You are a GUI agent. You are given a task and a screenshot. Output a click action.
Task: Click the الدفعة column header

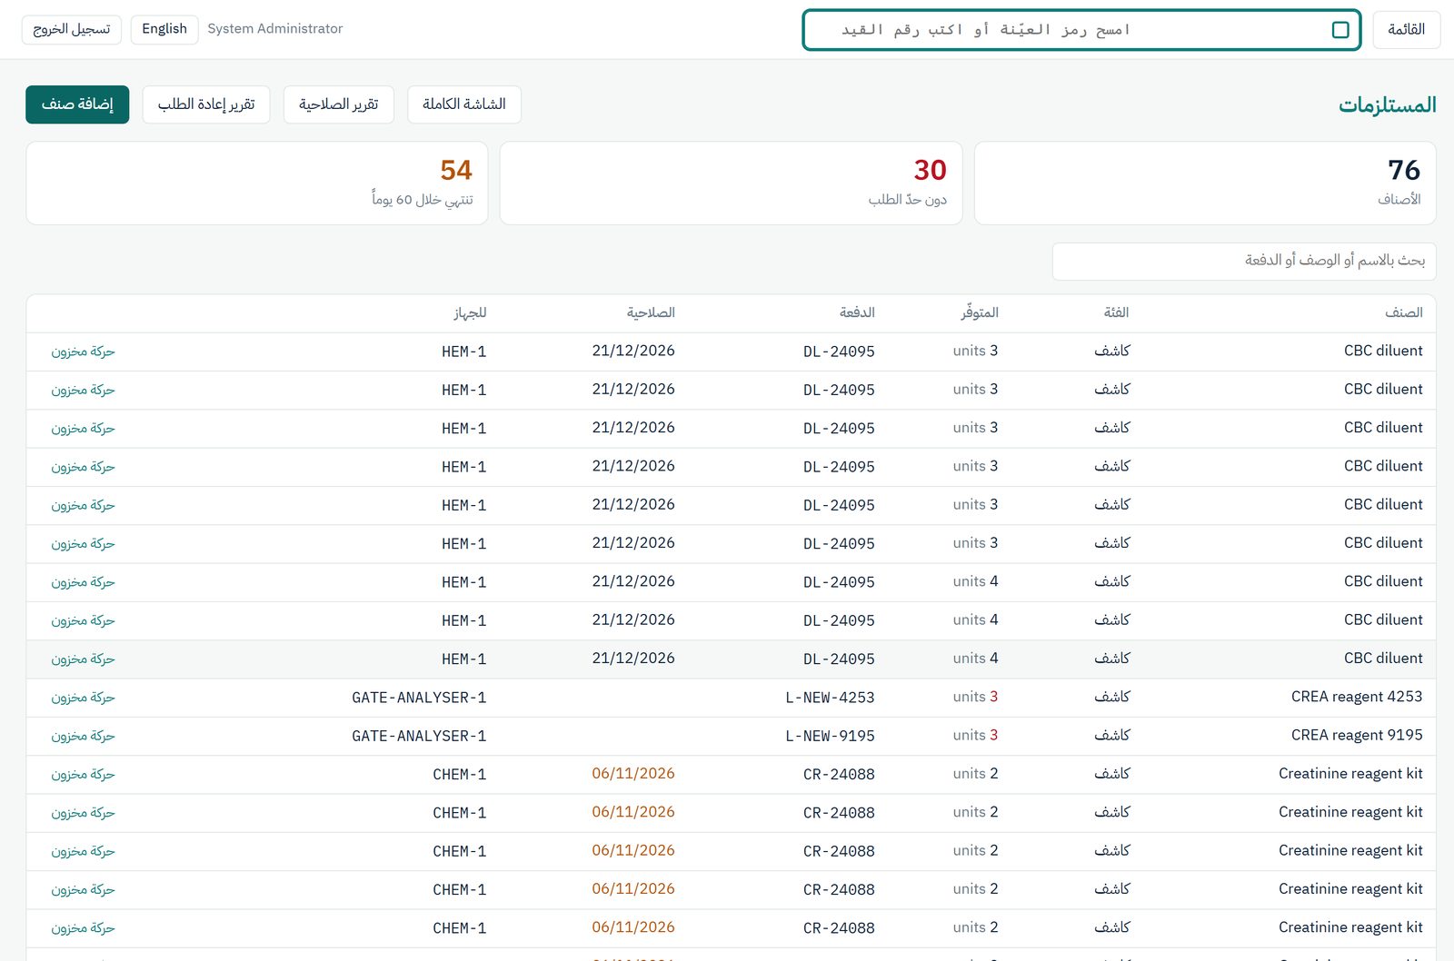click(857, 312)
